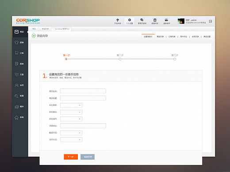Click the logout icon beside admin info
This screenshot has height=172, width=230.
click(x=211, y=21)
